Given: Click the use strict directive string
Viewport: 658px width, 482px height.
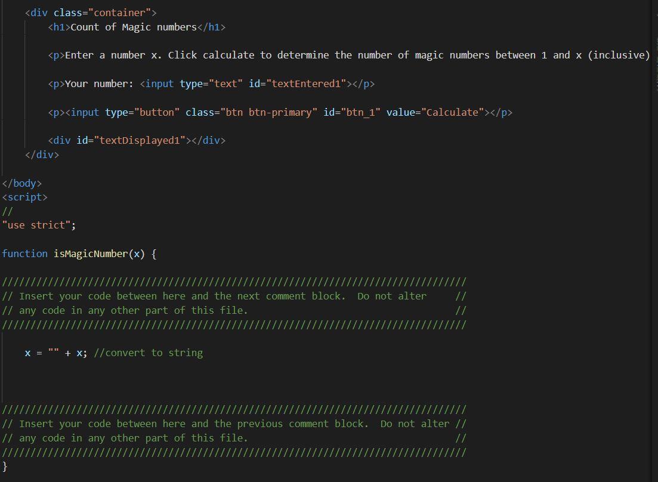Looking at the screenshot, I should [x=36, y=225].
